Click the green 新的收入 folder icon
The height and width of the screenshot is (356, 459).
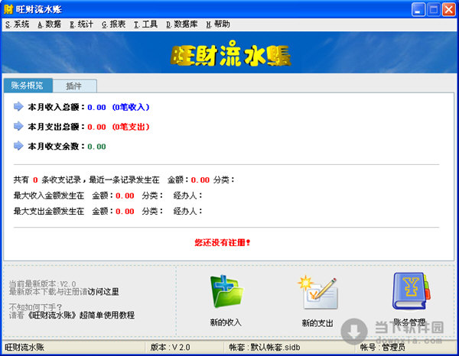click(226, 291)
